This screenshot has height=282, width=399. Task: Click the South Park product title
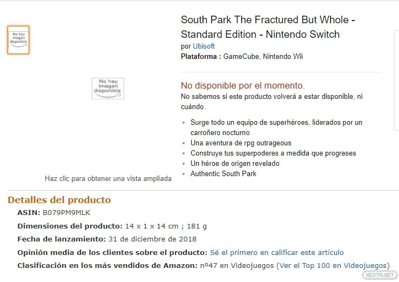click(268, 27)
